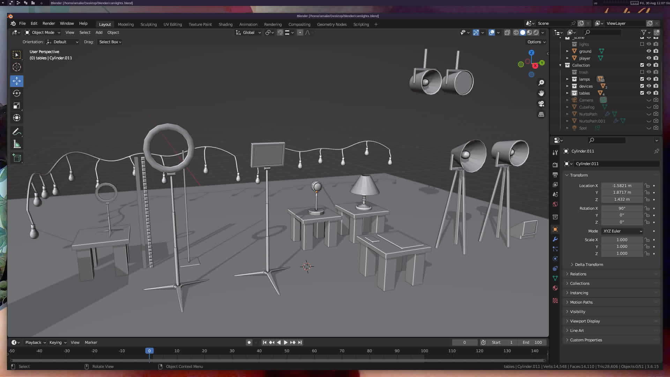670x377 pixels.
Task: Open the Material properties tab
Action: click(x=555, y=288)
